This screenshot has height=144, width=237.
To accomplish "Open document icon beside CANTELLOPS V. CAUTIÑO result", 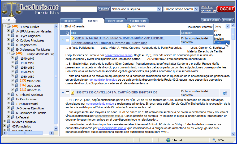I will pyautogui.click(x=72, y=92).
